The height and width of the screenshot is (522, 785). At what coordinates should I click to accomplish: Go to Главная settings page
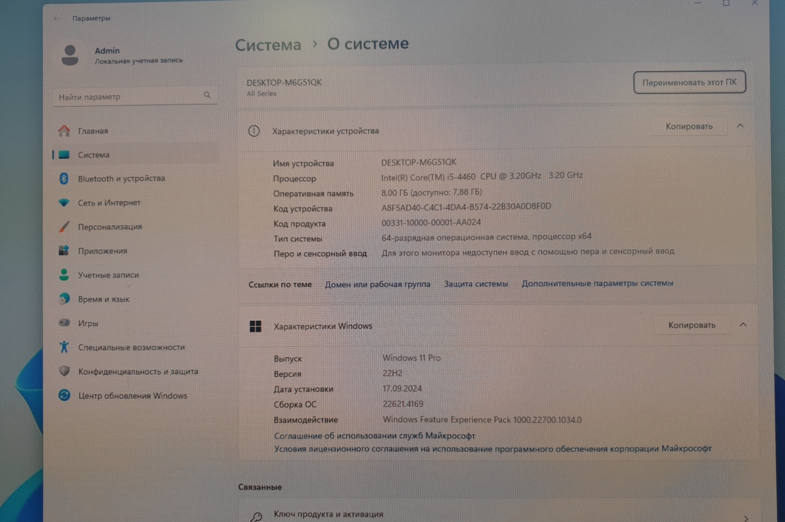click(x=93, y=131)
